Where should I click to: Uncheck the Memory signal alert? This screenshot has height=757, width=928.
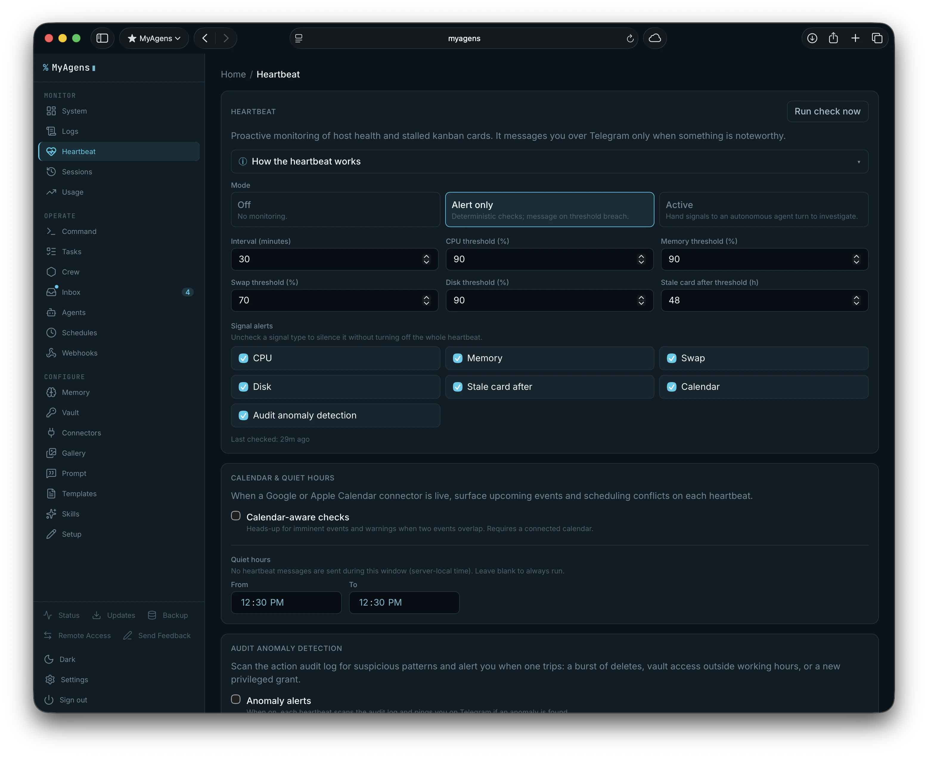pos(457,359)
